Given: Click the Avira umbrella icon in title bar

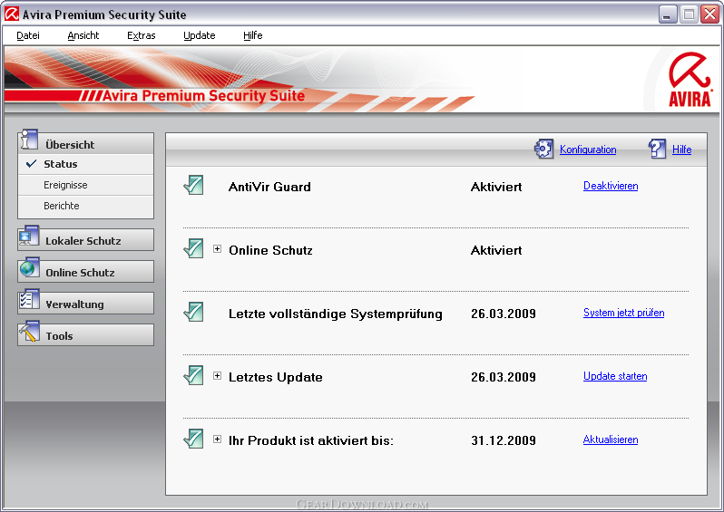Looking at the screenshot, I should [x=12, y=14].
